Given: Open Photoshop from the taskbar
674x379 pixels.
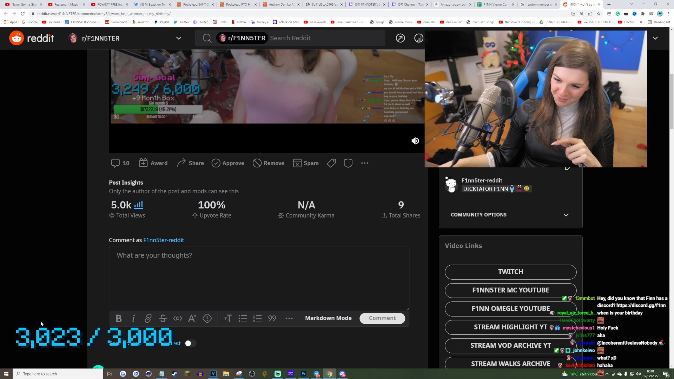Looking at the screenshot, I should click(304, 374).
